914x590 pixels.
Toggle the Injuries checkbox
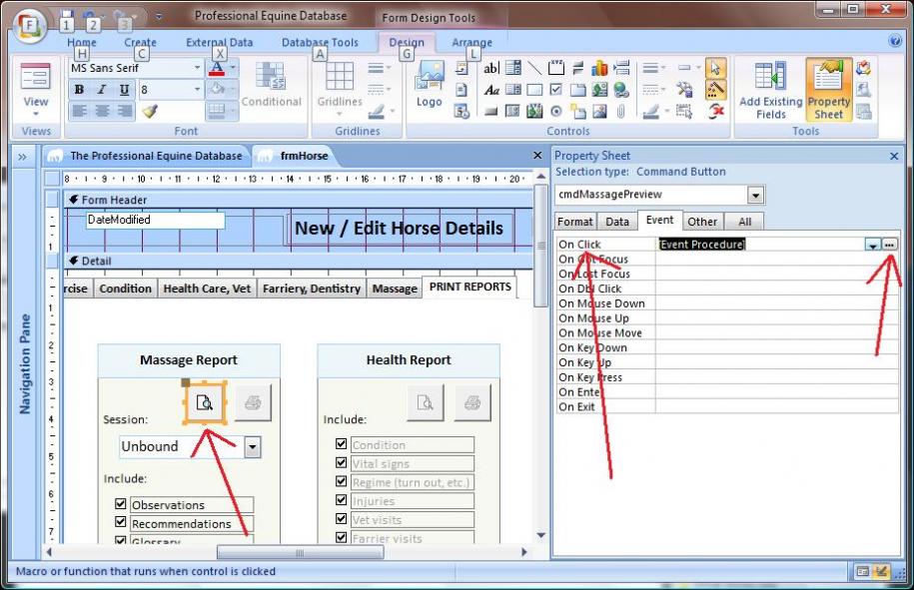tap(342, 500)
